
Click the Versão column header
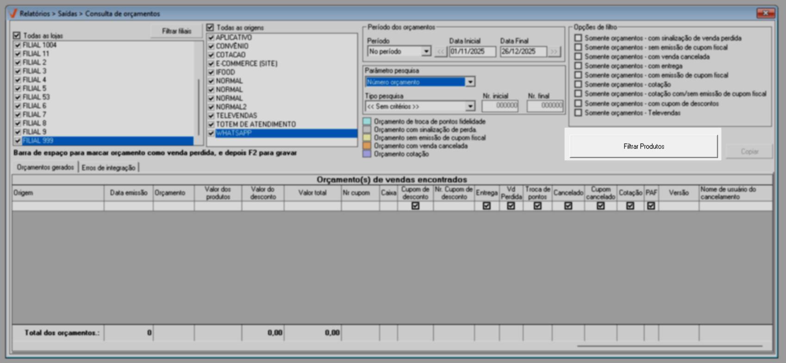(x=679, y=193)
